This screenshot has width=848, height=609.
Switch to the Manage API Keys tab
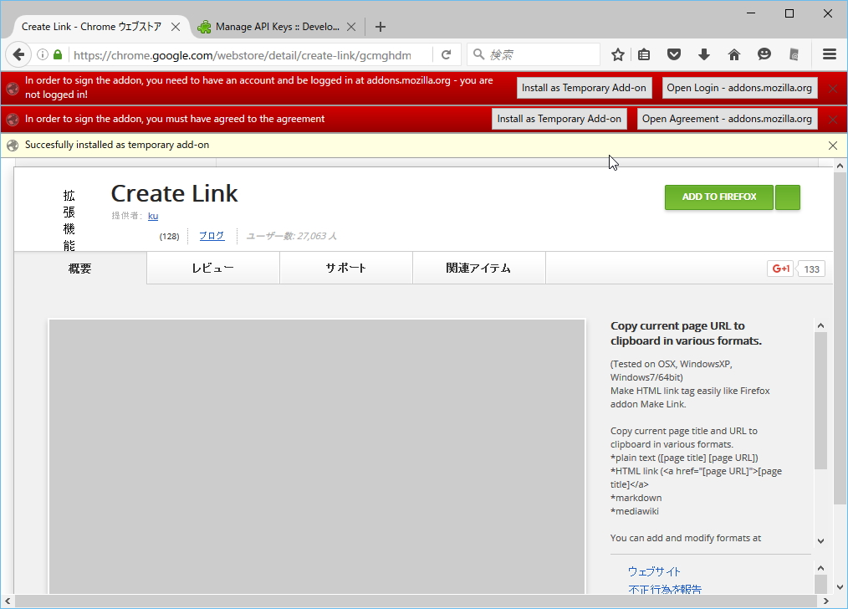pyautogui.click(x=276, y=26)
